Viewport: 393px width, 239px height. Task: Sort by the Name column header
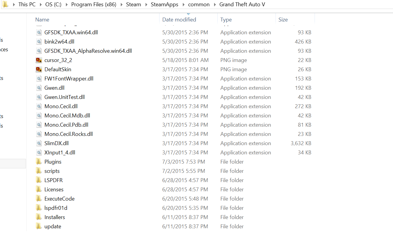42,20
